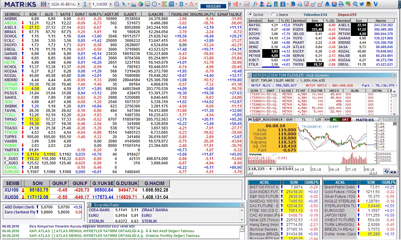Click the inbox download tray icon
Screen dimensions: 401x240
(x=269, y=4)
